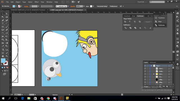Click the None (red slash) button
The image size is (180, 101).
[x=7, y=68]
